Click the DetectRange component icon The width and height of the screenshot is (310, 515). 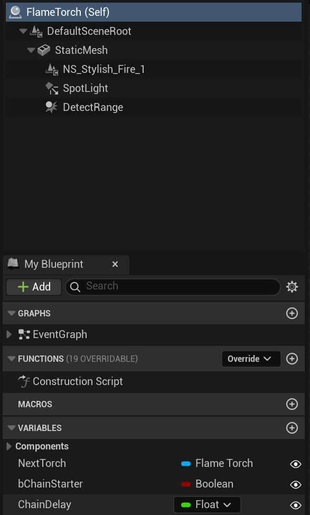pyautogui.click(x=52, y=107)
